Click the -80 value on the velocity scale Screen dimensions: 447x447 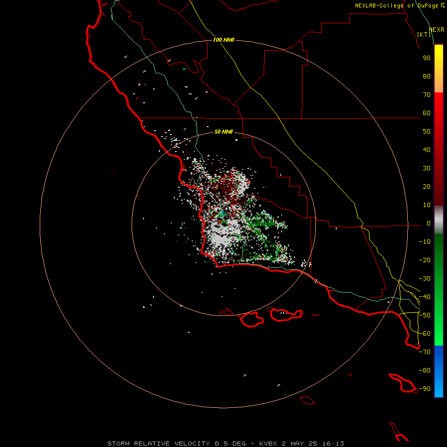(x=425, y=371)
